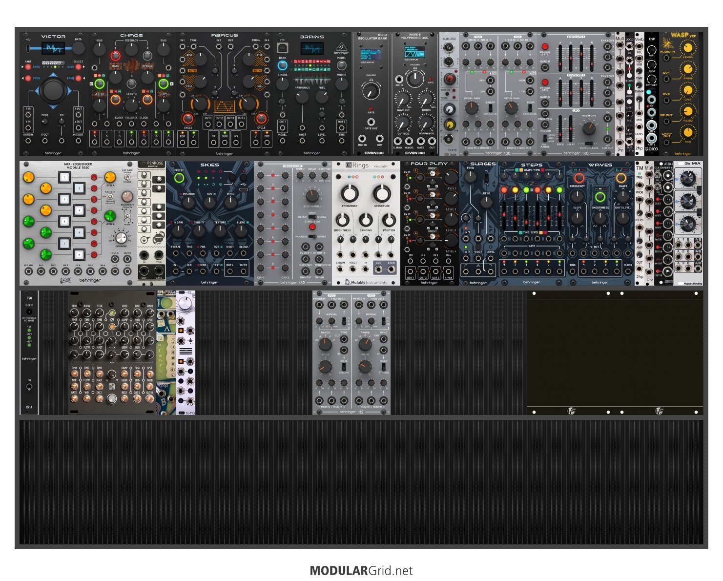The width and height of the screenshot is (723, 581).
Task: Click the LEVEL knob on WASP VCF
Action: point(687,47)
